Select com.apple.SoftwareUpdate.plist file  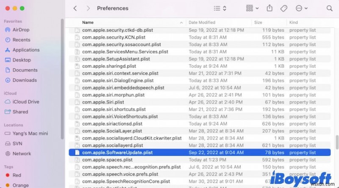[x=117, y=153]
